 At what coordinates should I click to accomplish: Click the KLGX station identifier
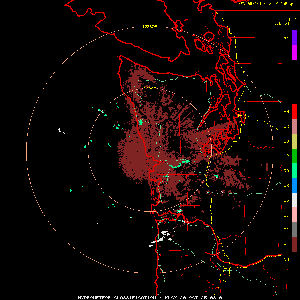[171, 298]
